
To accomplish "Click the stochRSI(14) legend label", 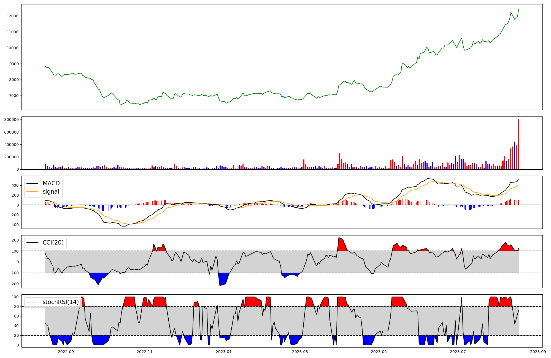I will tap(61, 302).
